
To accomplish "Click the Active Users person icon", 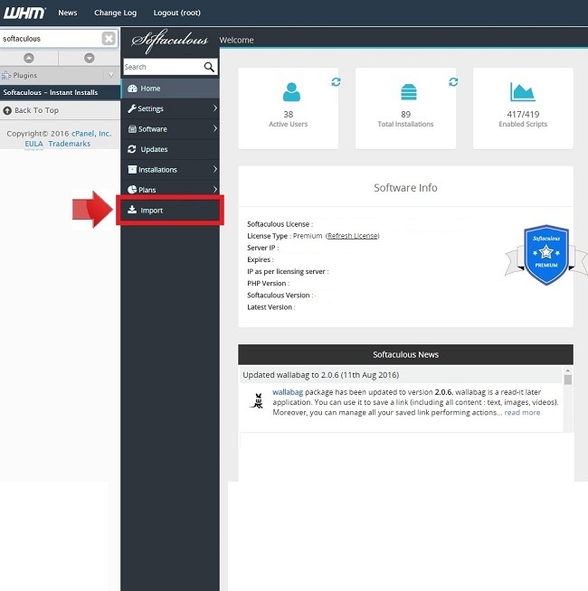I will pos(291,91).
